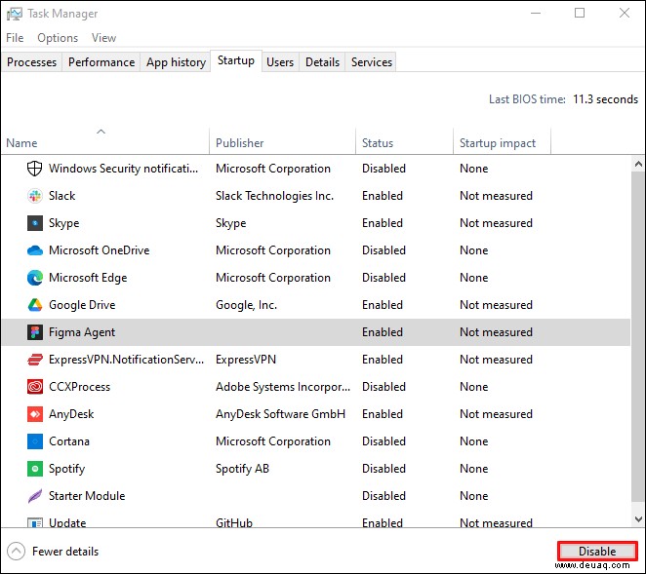Click the Figma Agent icon

pos(35,332)
